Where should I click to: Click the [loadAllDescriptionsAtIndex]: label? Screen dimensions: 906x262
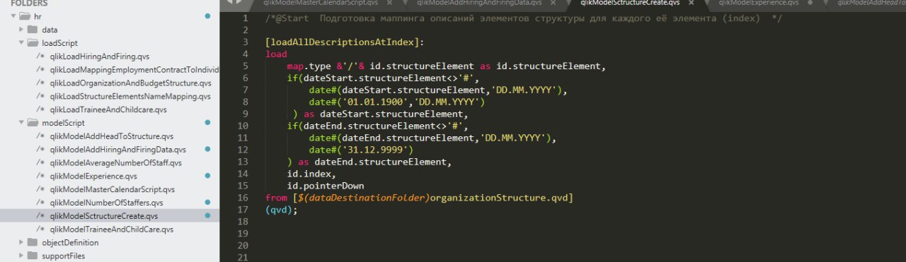pyautogui.click(x=344, y=42)
